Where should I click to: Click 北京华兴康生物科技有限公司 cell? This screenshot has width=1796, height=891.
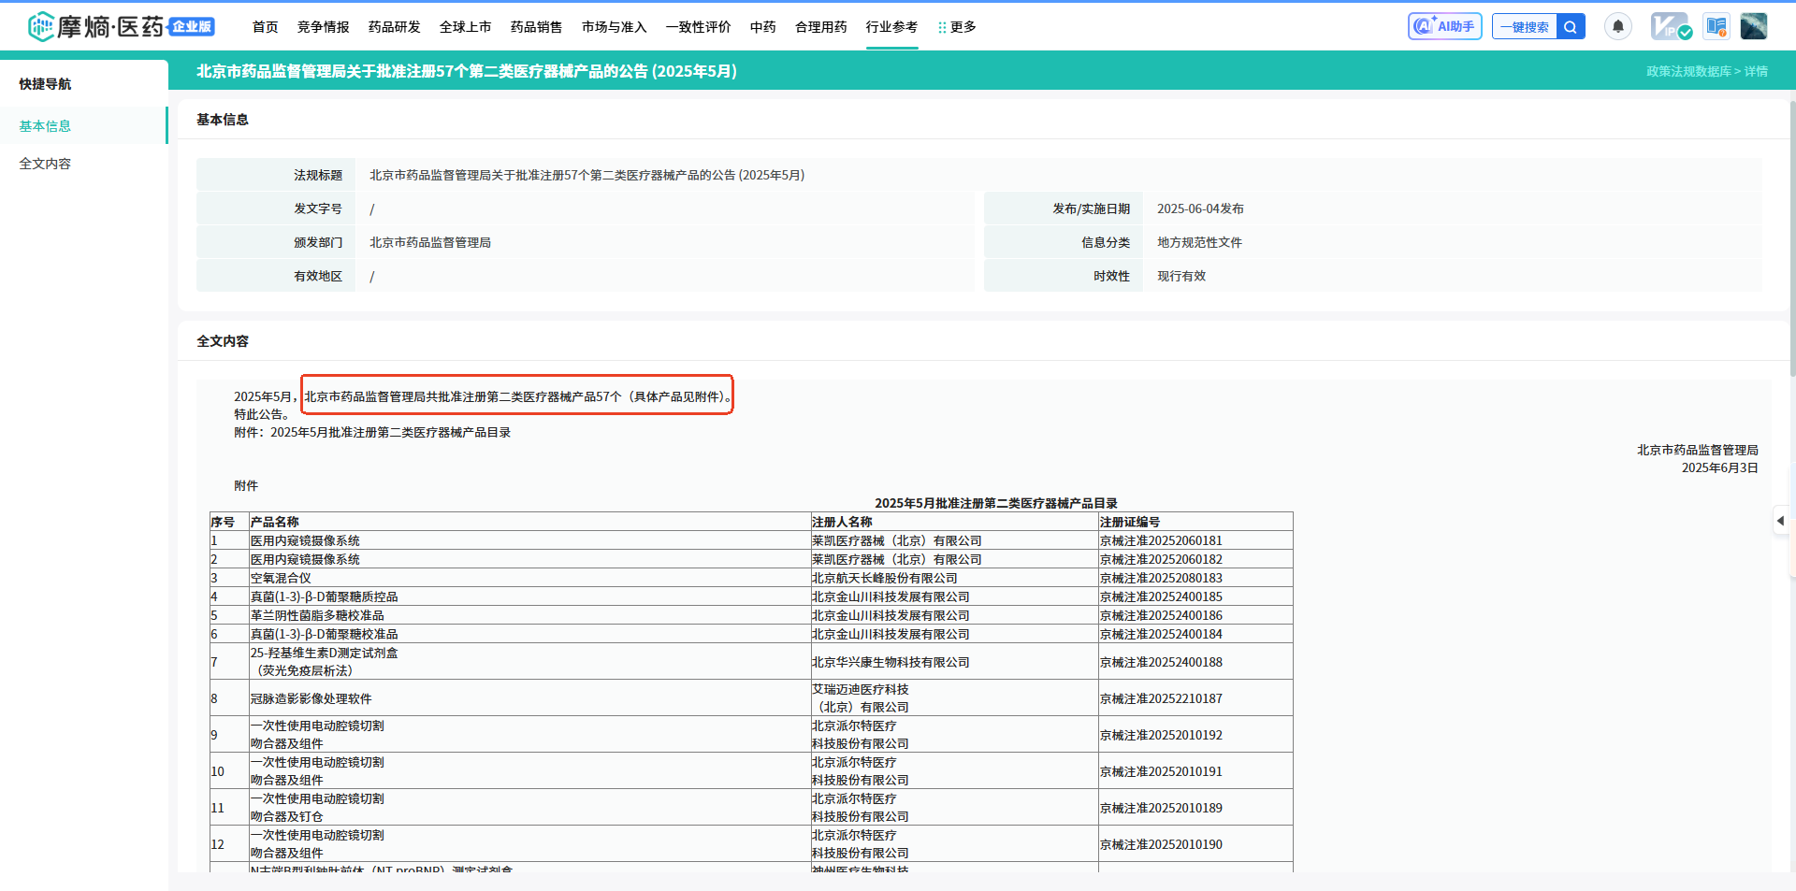pos(891,662)
